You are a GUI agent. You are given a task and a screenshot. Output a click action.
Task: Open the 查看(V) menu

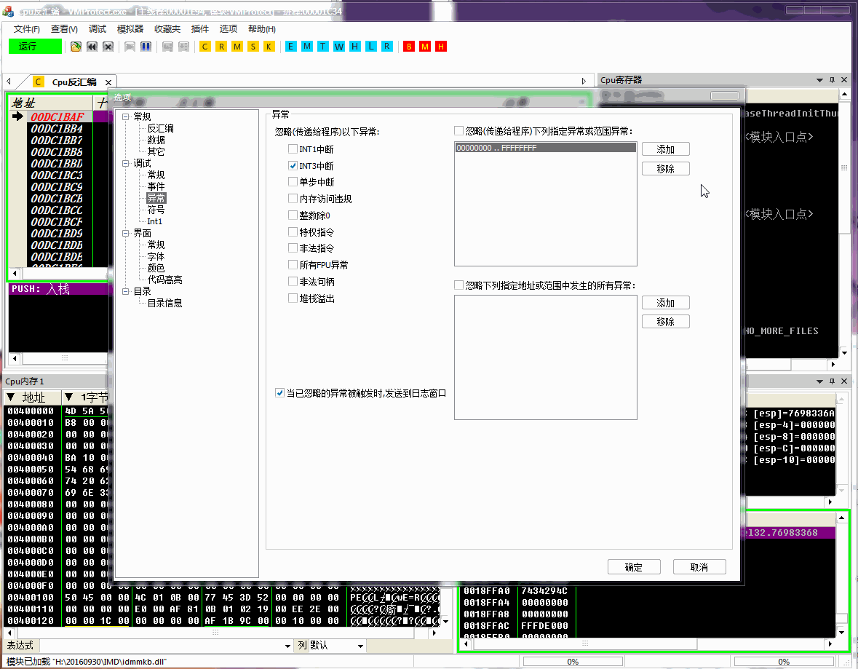tap(64, 29)
